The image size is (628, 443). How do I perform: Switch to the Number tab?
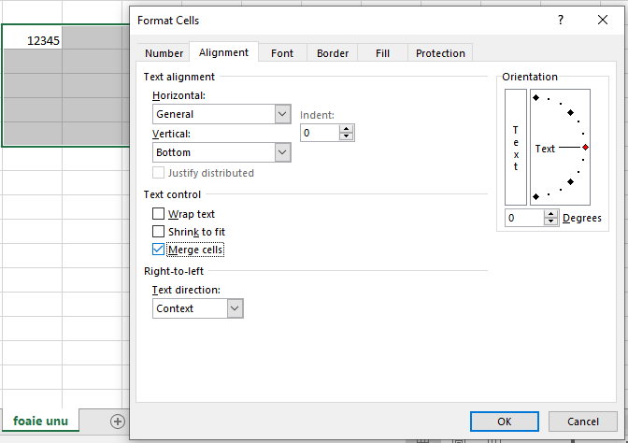pos(164,53)
